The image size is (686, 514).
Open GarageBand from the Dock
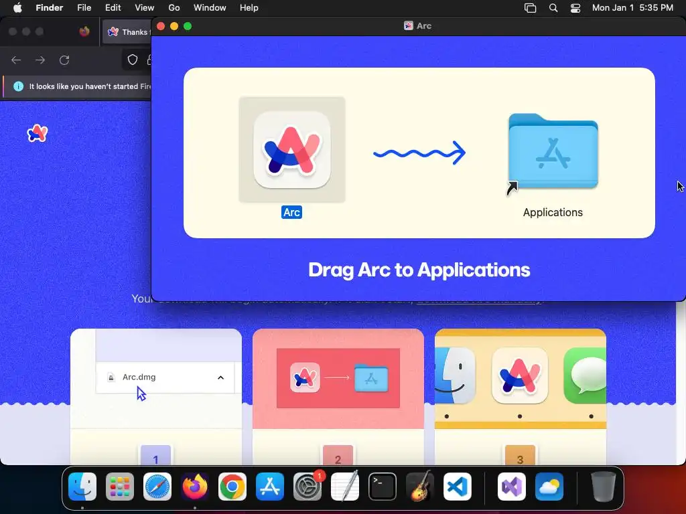420,487
